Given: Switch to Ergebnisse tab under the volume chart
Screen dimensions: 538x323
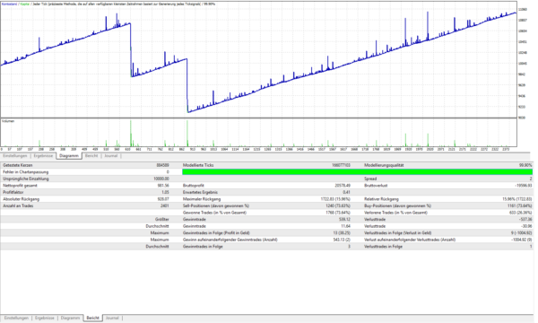Looking at the screenshot, I should (43, 156).
